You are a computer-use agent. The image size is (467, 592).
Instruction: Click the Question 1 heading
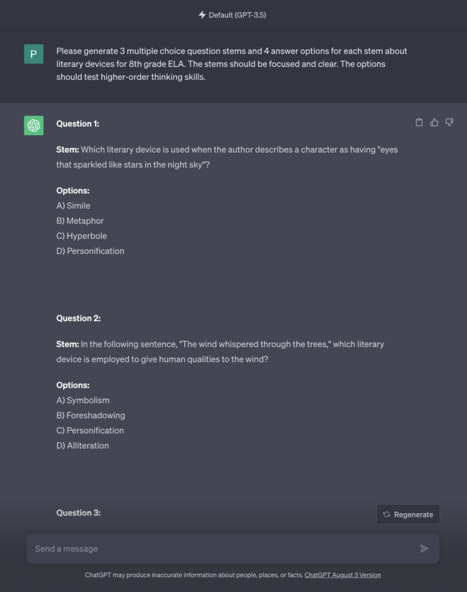[78, 124]
